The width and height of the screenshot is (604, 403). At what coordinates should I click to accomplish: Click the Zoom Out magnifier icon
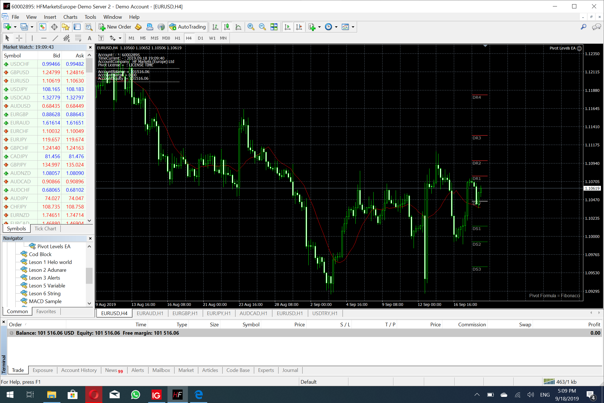pyautogui.click(x=262, y=27)
